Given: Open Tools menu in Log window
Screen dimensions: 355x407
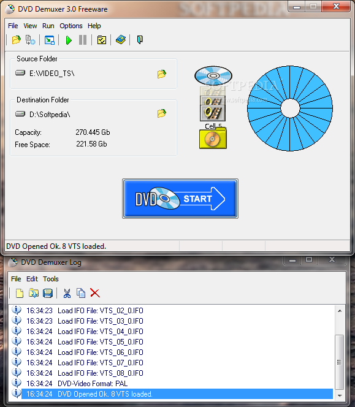Looking at the screenshot, I should coord(51,279).
